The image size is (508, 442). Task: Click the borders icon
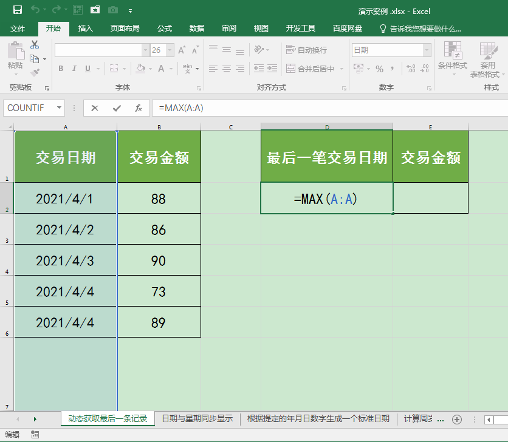click(x=114, y=69)
